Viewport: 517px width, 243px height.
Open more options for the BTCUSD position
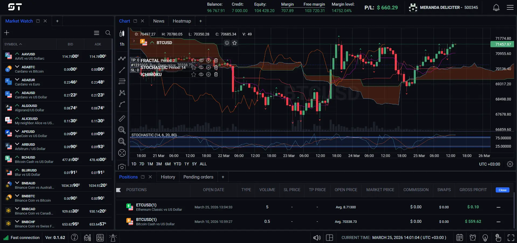click(498, 222)
